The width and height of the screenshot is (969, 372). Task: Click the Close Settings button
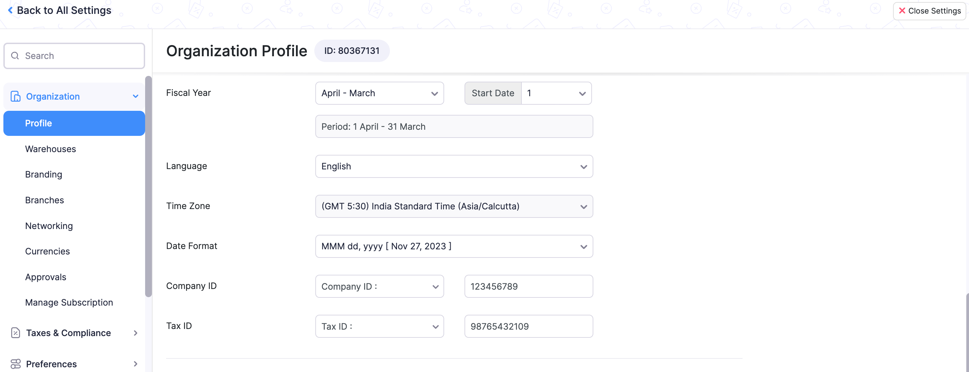(x=929, y=11)
